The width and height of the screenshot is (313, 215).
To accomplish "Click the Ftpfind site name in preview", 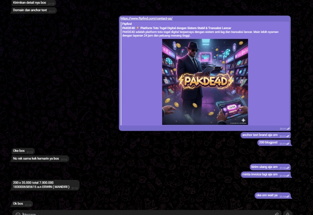I will [127, 24].
